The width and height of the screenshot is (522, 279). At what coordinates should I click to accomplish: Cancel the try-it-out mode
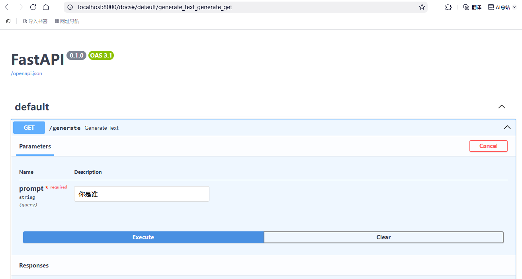click(489, 146)
